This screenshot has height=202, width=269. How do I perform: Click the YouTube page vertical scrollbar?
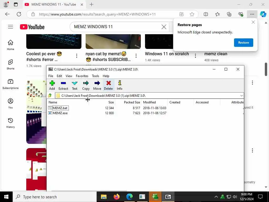pyautogui.click(x=266, y=69)
